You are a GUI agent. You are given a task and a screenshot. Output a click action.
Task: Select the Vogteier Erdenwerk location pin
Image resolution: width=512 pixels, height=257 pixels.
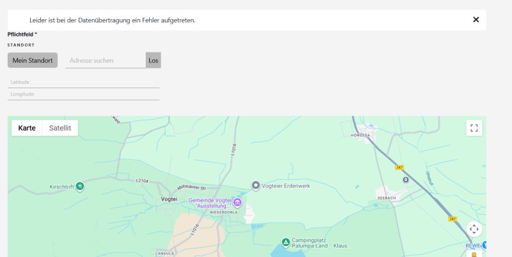click(x=255, y=185)
